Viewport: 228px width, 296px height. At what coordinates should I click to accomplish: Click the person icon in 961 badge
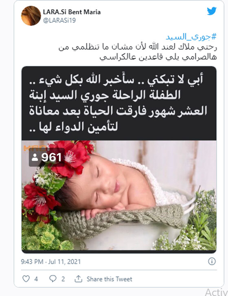(x=35, y=157)
